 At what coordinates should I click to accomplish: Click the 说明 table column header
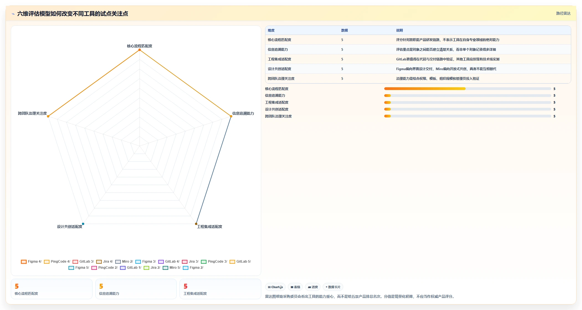pyautogui.click(x=399, y=30)
